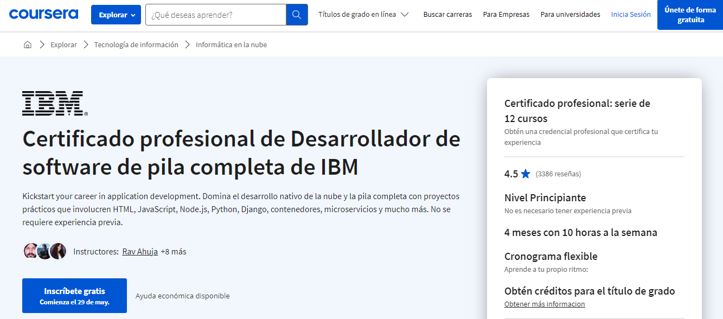
Task: Open the third instructor avatar
Action: [x=58, y=251]
